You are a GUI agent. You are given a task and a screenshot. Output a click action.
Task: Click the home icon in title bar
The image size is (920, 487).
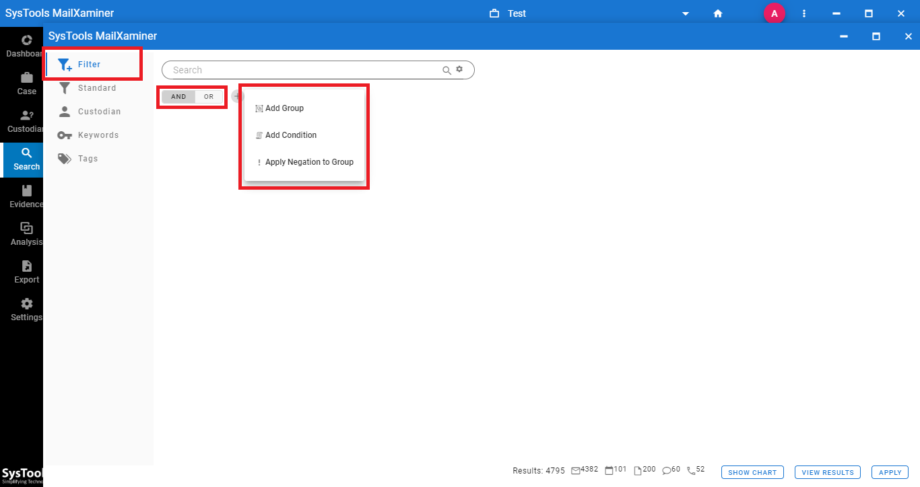click(718, 13)
